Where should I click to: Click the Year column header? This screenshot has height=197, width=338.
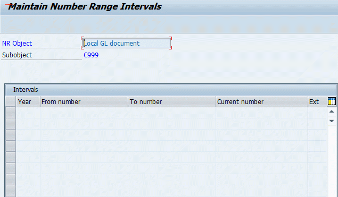coord(28,101)
